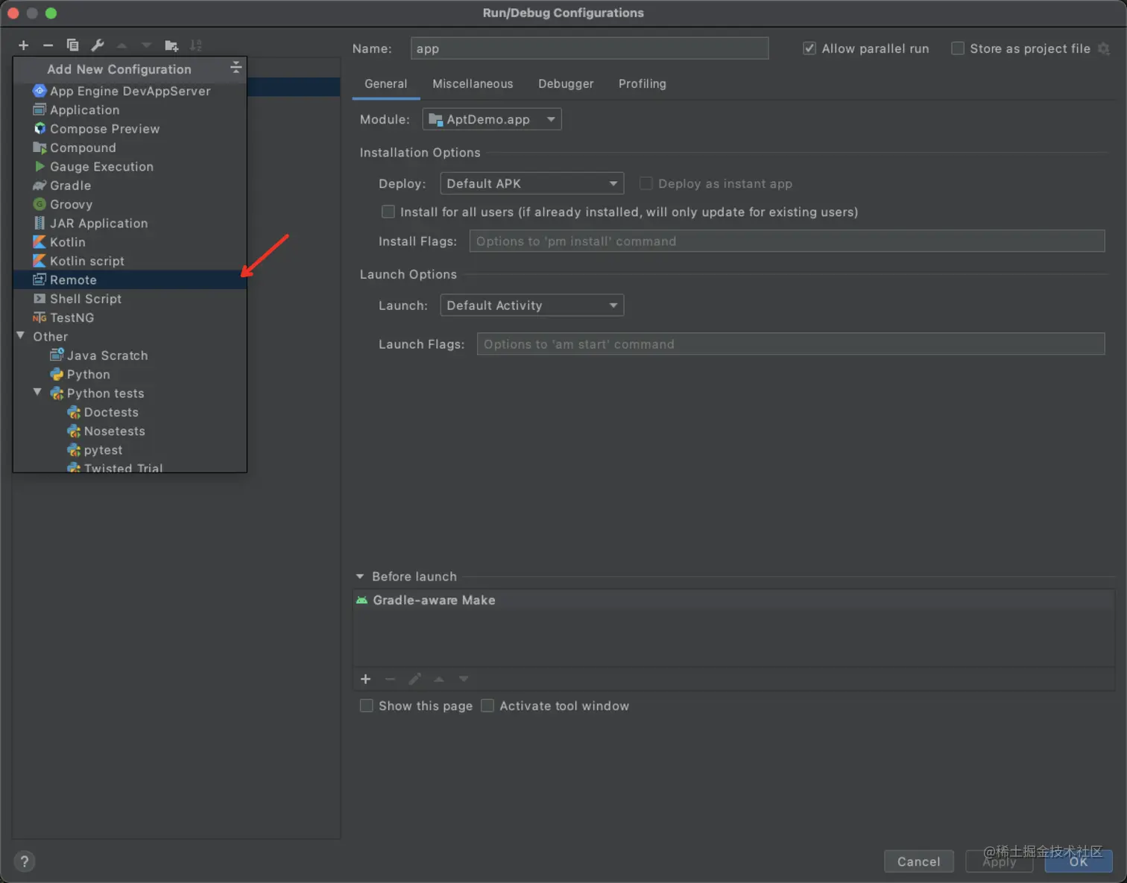Switch to the Debugger tab
Image resolution: width=1127 pixels, height=883 pixels.
click(x=566, y=84)
